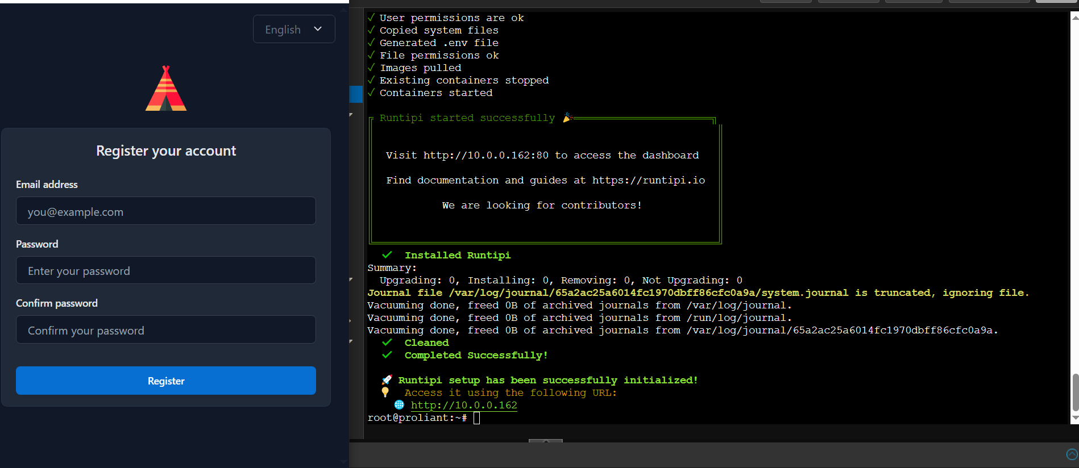The width and height of the screenshot is (1079, 468).
Task: Focus the Email address field
Action: click(166, 211)
